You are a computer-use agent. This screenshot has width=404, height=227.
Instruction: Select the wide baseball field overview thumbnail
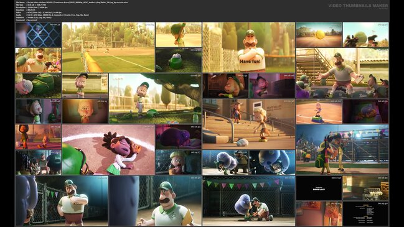pyautogui.click(x=108, y=47)
